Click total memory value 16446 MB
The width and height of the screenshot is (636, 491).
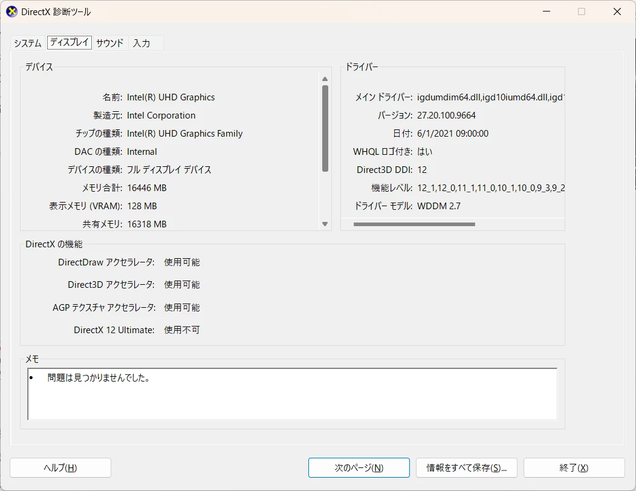click(x=147, y=188)
